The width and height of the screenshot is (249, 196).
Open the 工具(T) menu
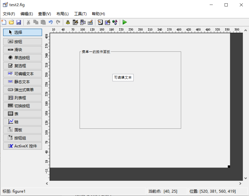(x=80, y=14)
